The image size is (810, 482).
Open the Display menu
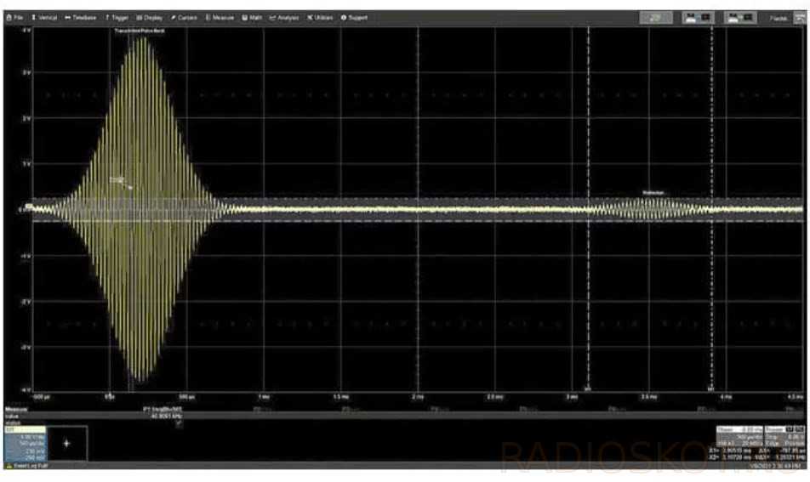click(x=151, y=17)
